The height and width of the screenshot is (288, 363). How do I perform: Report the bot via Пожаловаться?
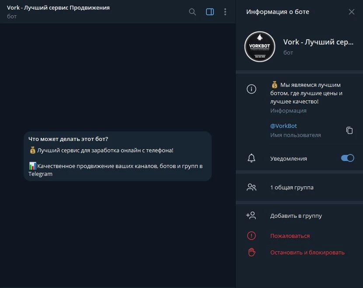[x=290, y=236]
